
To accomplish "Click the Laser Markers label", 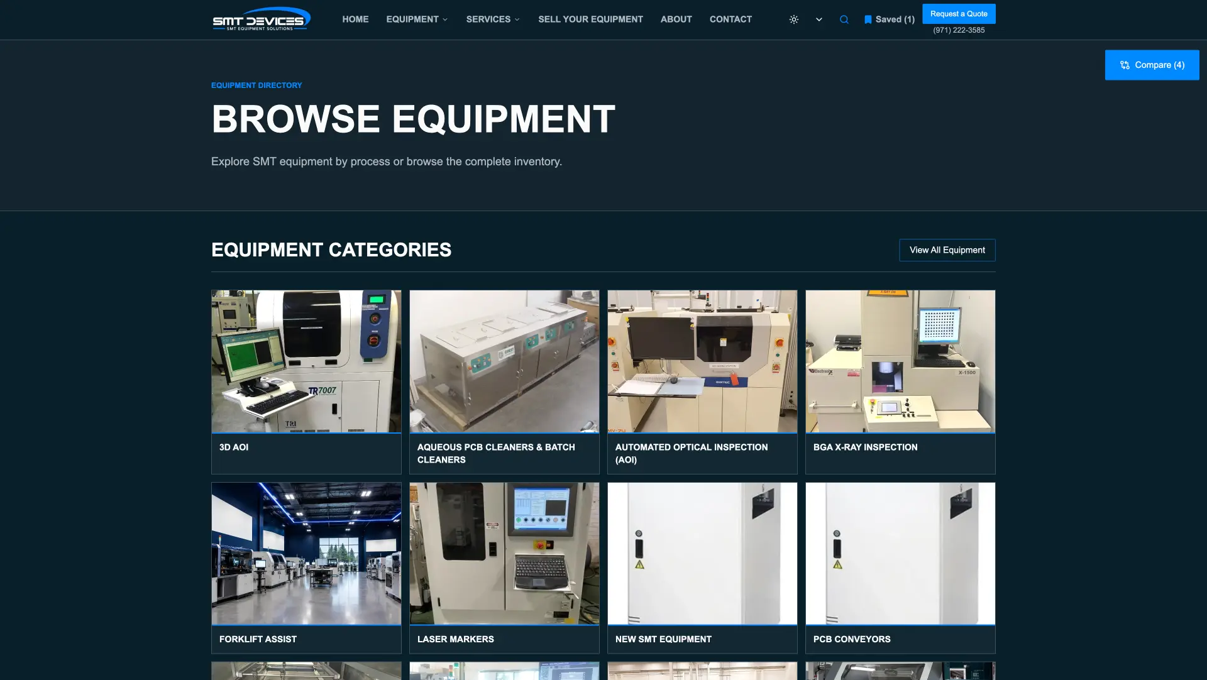I will 455,639.
